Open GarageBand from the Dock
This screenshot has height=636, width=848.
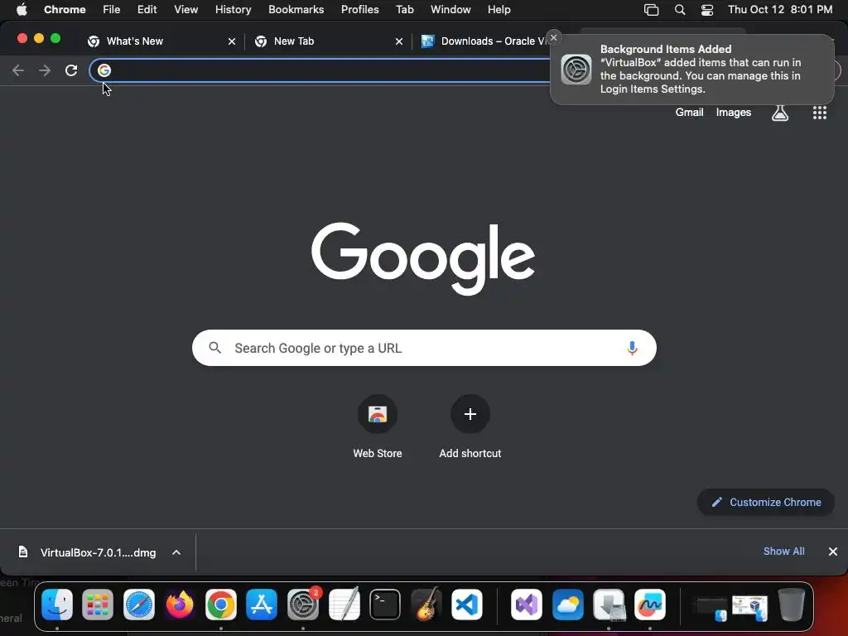click(426, 604)
